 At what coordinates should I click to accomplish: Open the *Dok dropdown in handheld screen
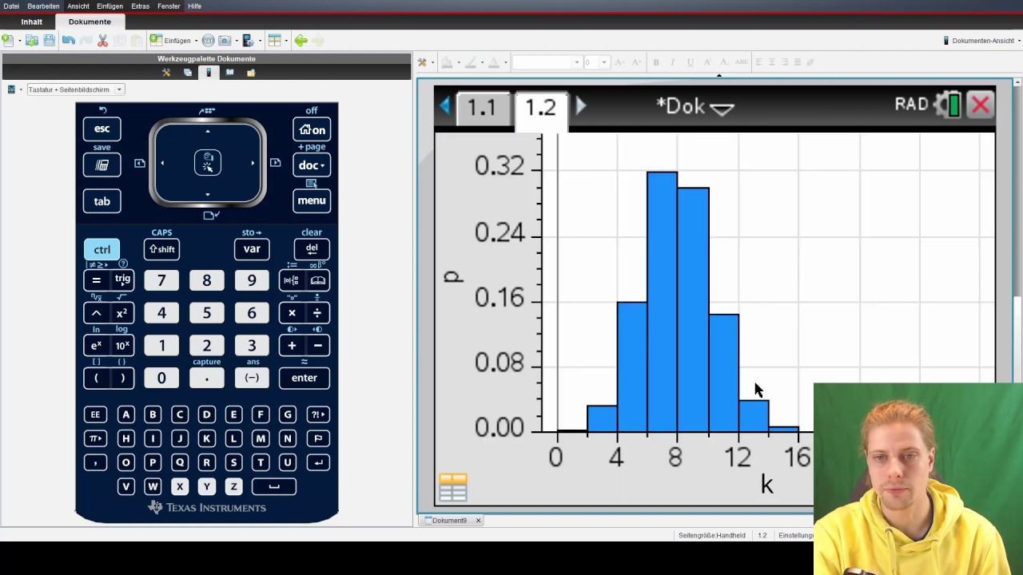(x=695, y=106)
